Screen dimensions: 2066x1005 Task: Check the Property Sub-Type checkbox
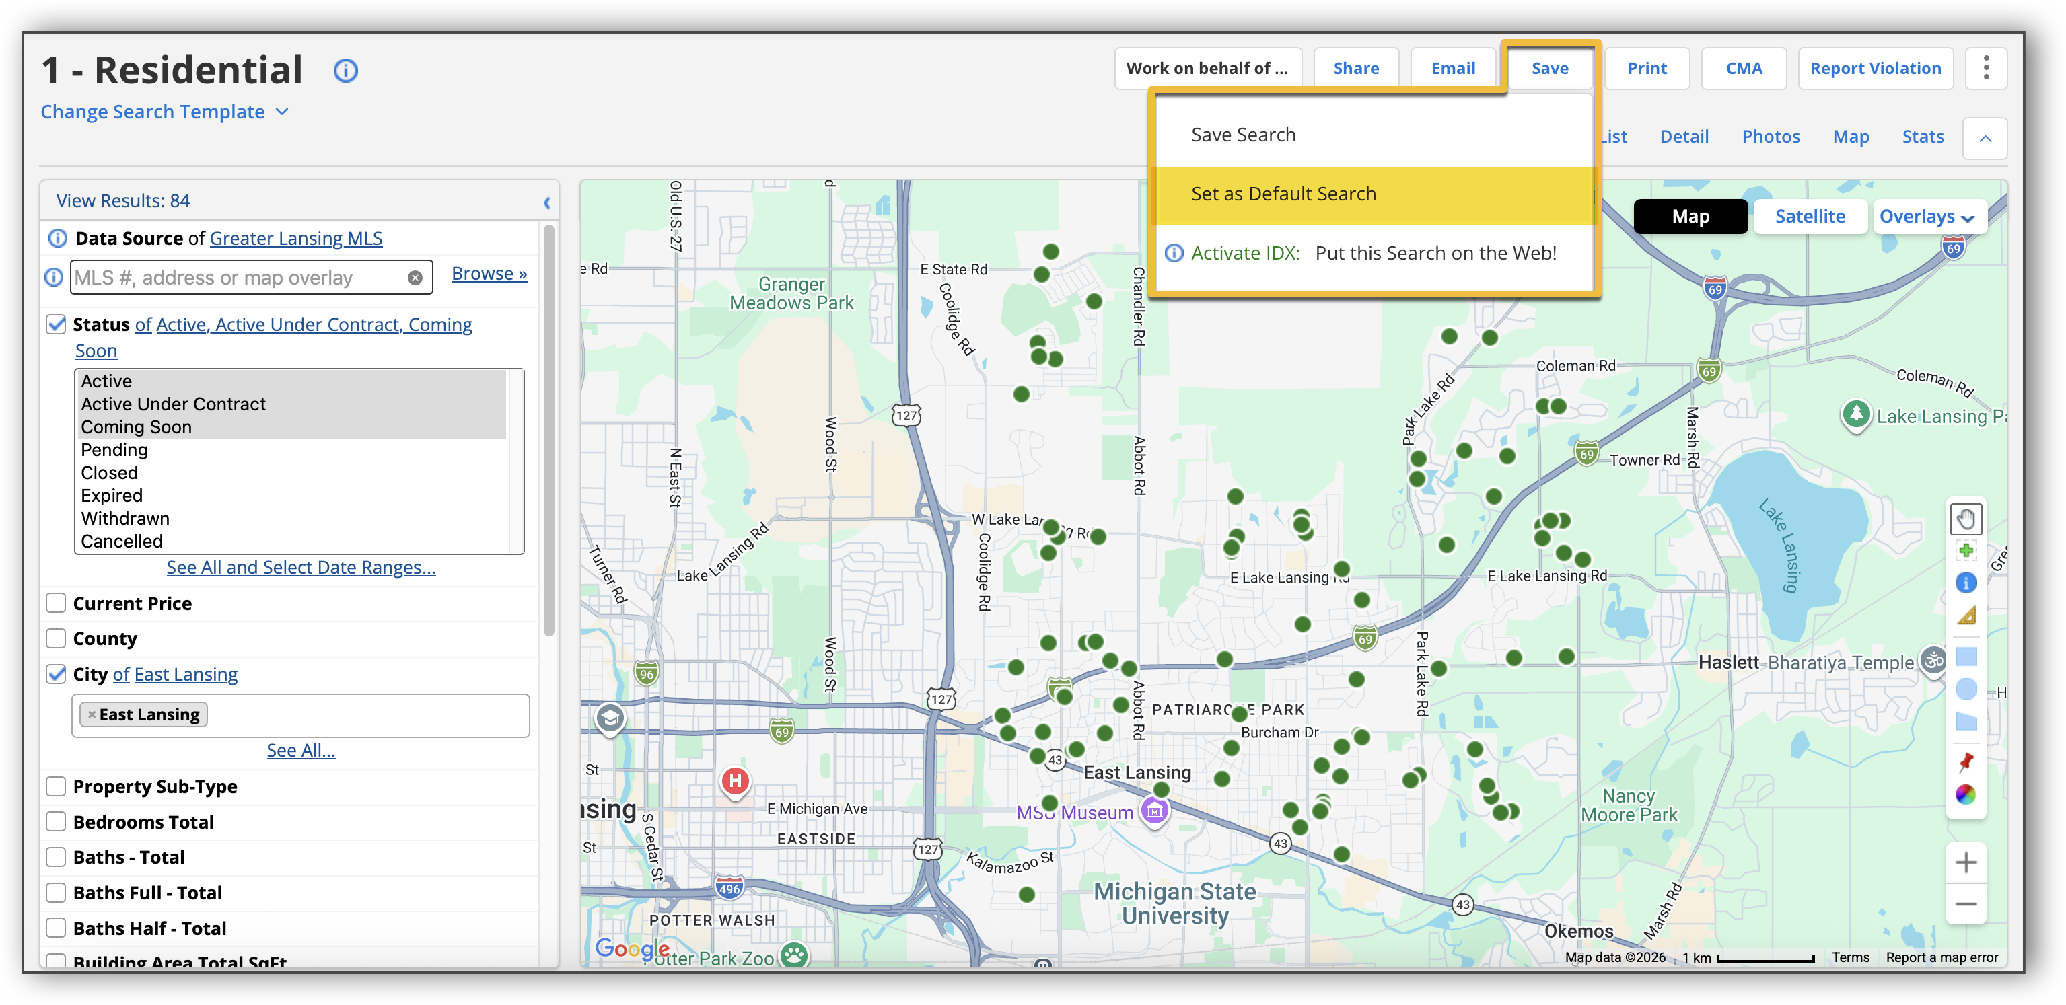pyautogui.click(x=56, y=786)
